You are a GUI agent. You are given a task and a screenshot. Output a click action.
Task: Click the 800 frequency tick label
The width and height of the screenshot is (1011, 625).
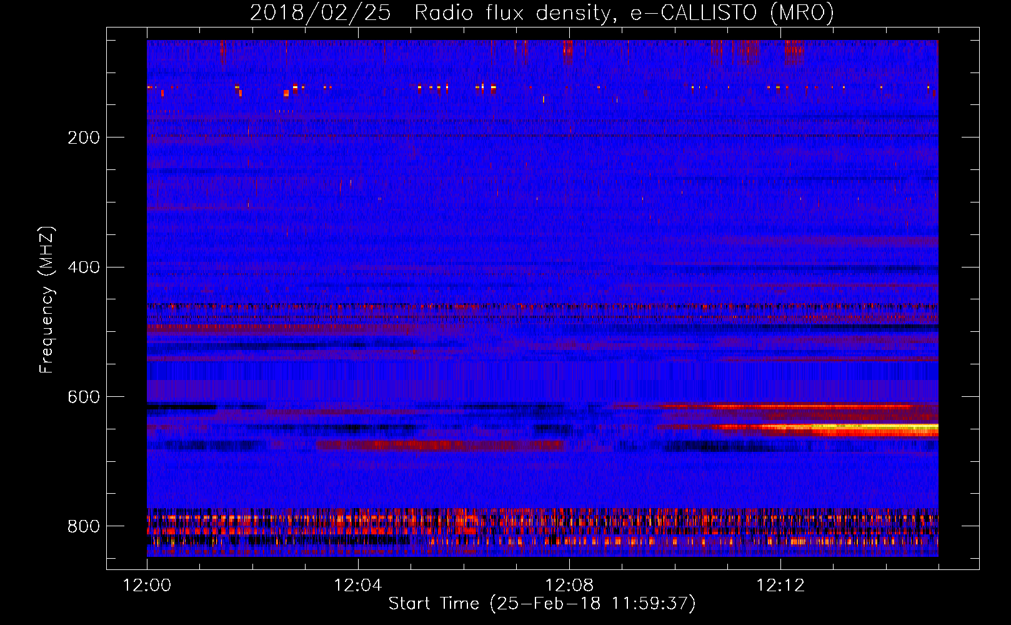pos(84,526)
